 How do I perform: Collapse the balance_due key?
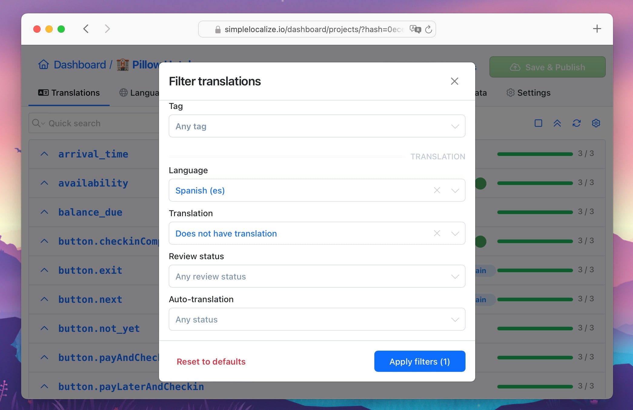click(x=44, y=212)
